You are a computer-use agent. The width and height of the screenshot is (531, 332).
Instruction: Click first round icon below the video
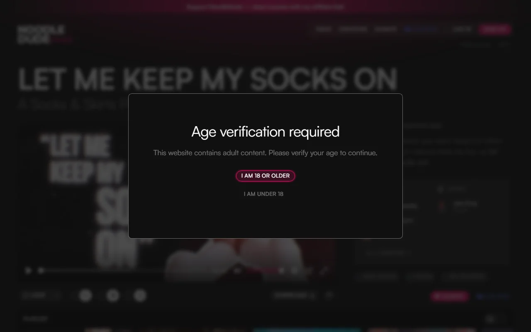click(85, 295)
